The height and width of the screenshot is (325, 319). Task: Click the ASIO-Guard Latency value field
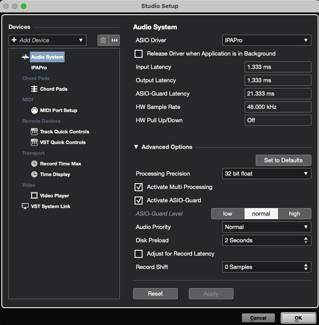(x=278, y=94)
